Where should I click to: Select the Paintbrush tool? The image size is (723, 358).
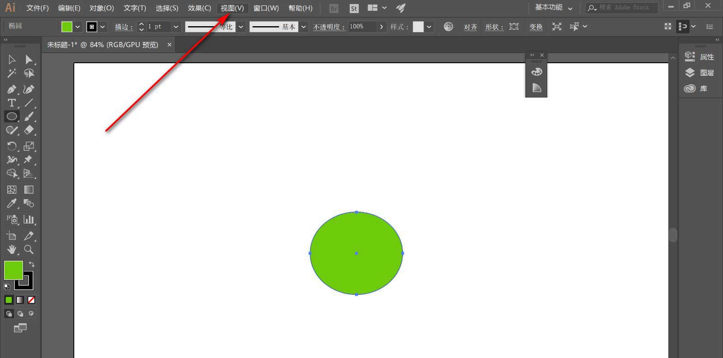[x=29, y=116]
